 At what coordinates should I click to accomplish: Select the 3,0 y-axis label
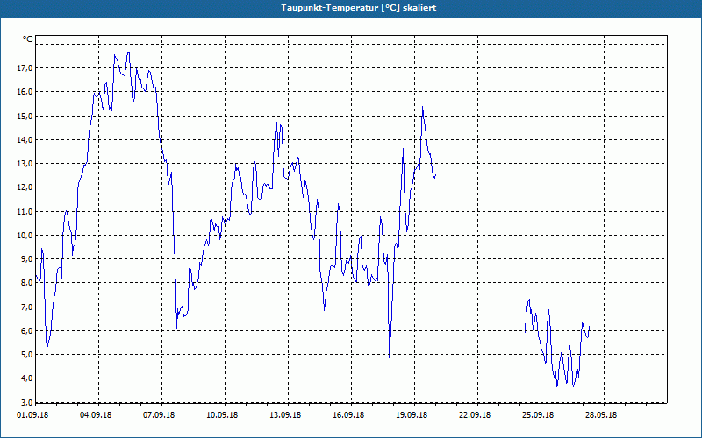(26, 402)
